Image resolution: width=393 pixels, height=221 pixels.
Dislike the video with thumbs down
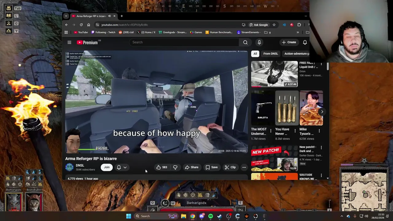click(x=175, y=167)
